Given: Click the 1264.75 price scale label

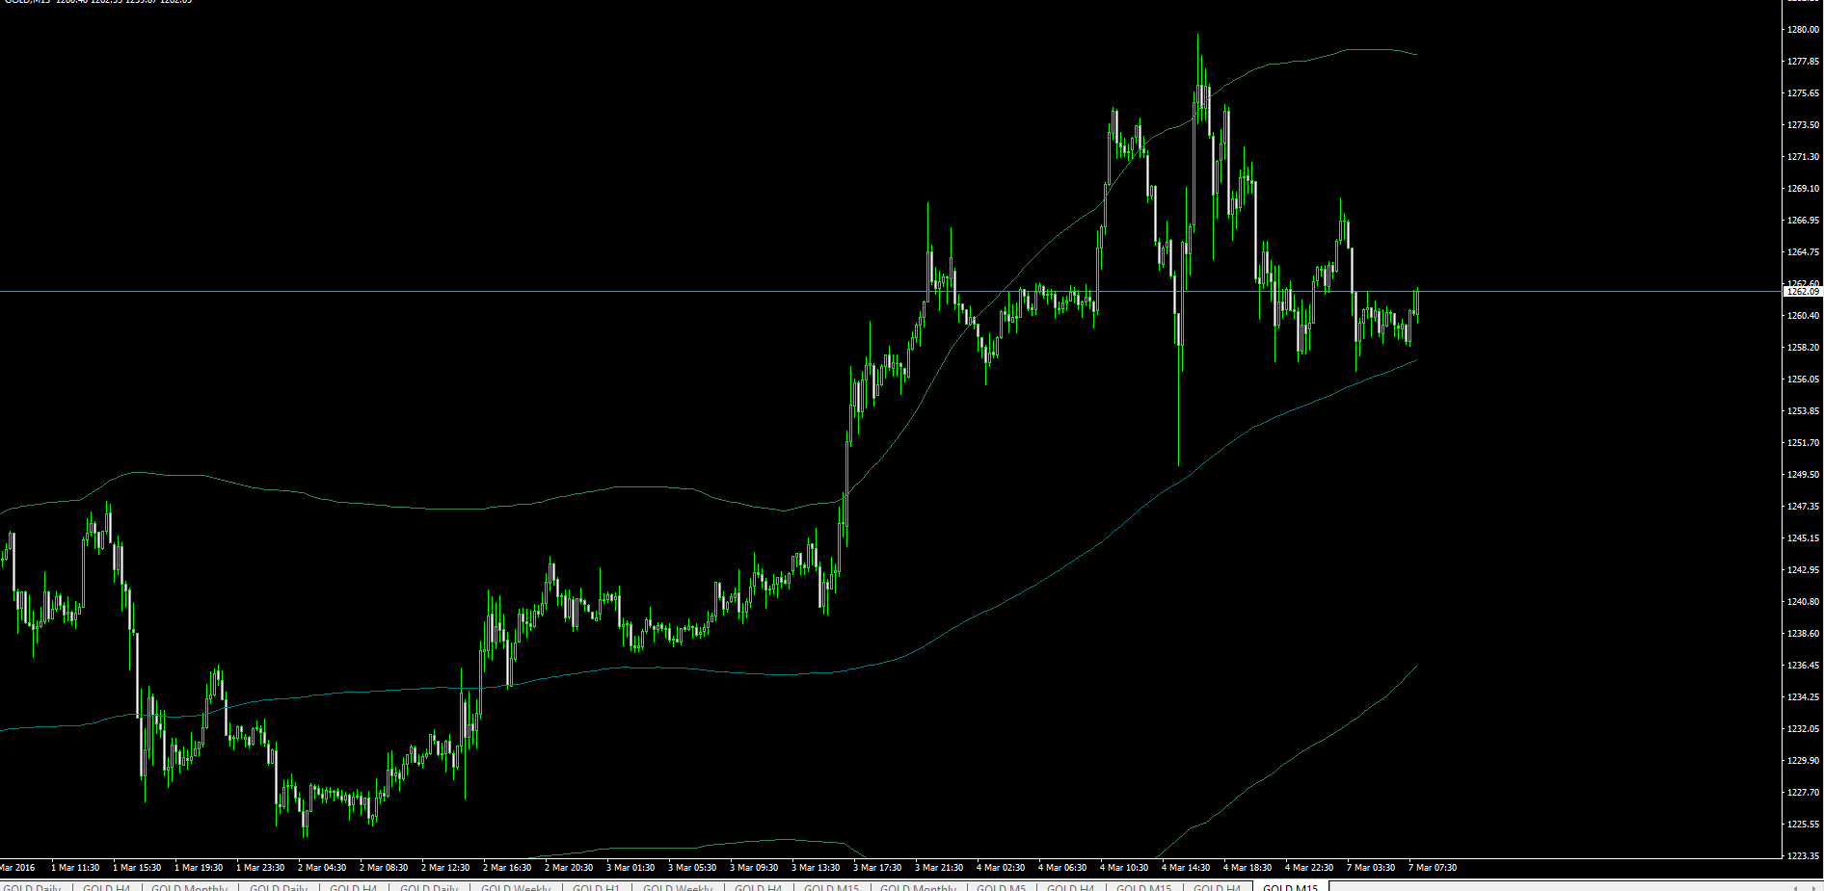Looking at the screenshot, I should pos(1803,252).
